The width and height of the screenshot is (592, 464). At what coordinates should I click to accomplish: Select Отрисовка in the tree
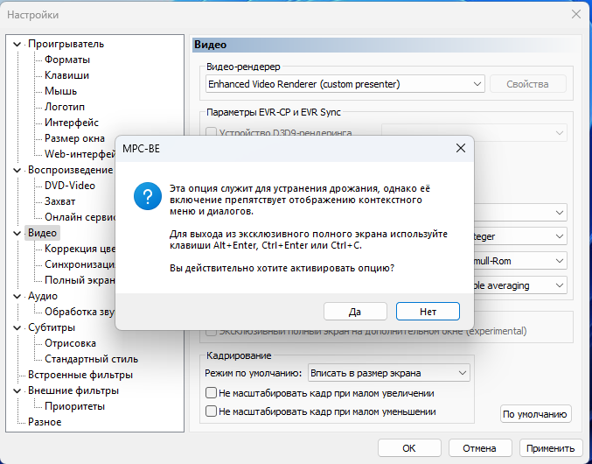70,343
